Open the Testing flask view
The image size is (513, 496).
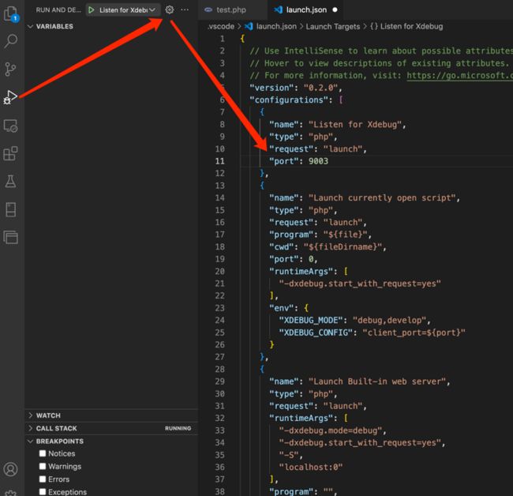point(10,181)
